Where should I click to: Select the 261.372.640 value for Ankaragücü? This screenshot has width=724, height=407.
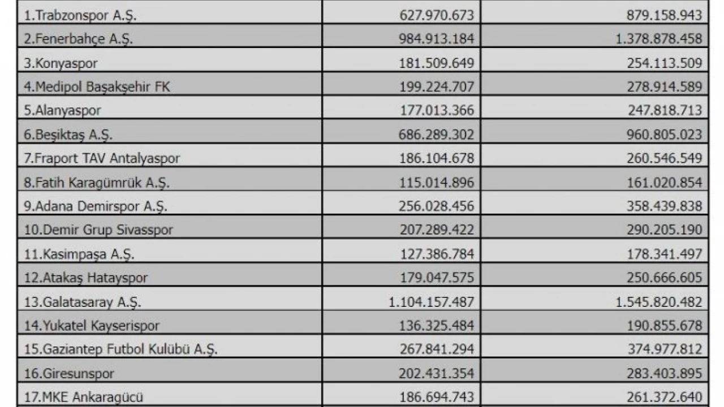tap(664, 397)
